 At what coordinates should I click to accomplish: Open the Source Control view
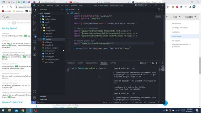(34, 23)
